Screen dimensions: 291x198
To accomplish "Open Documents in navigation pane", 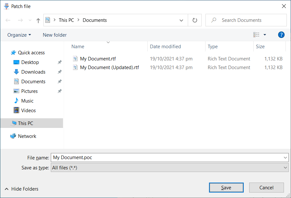I will [33, 82].
